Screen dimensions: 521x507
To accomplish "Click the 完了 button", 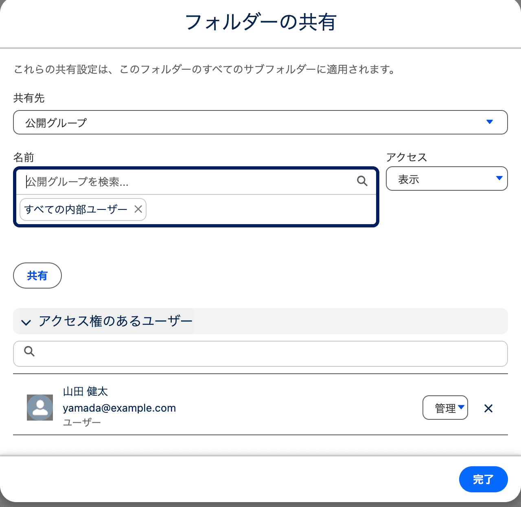I will (484, 479).
